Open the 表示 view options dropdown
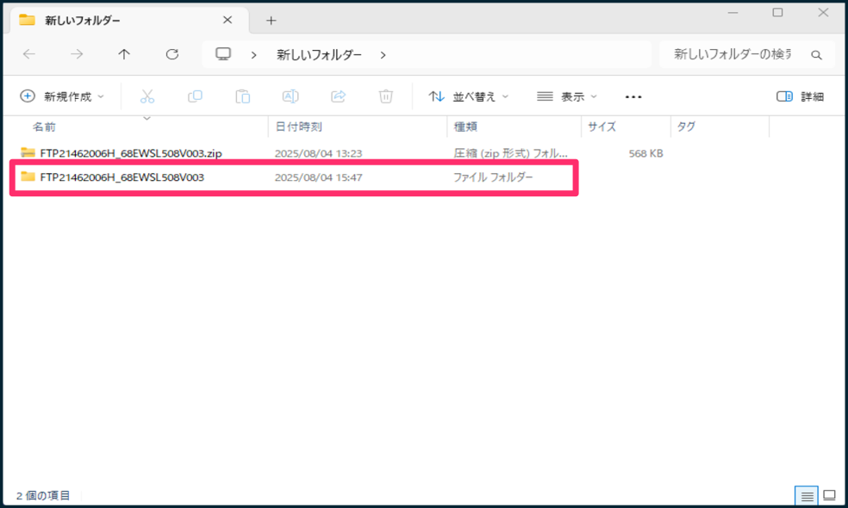The height and width of the screenshot is (508, 848). click(x=567, y=96)
